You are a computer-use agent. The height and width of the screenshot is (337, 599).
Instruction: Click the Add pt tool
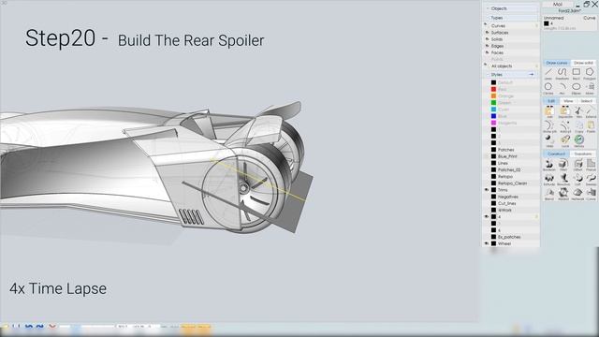click(x=564, y=127)
